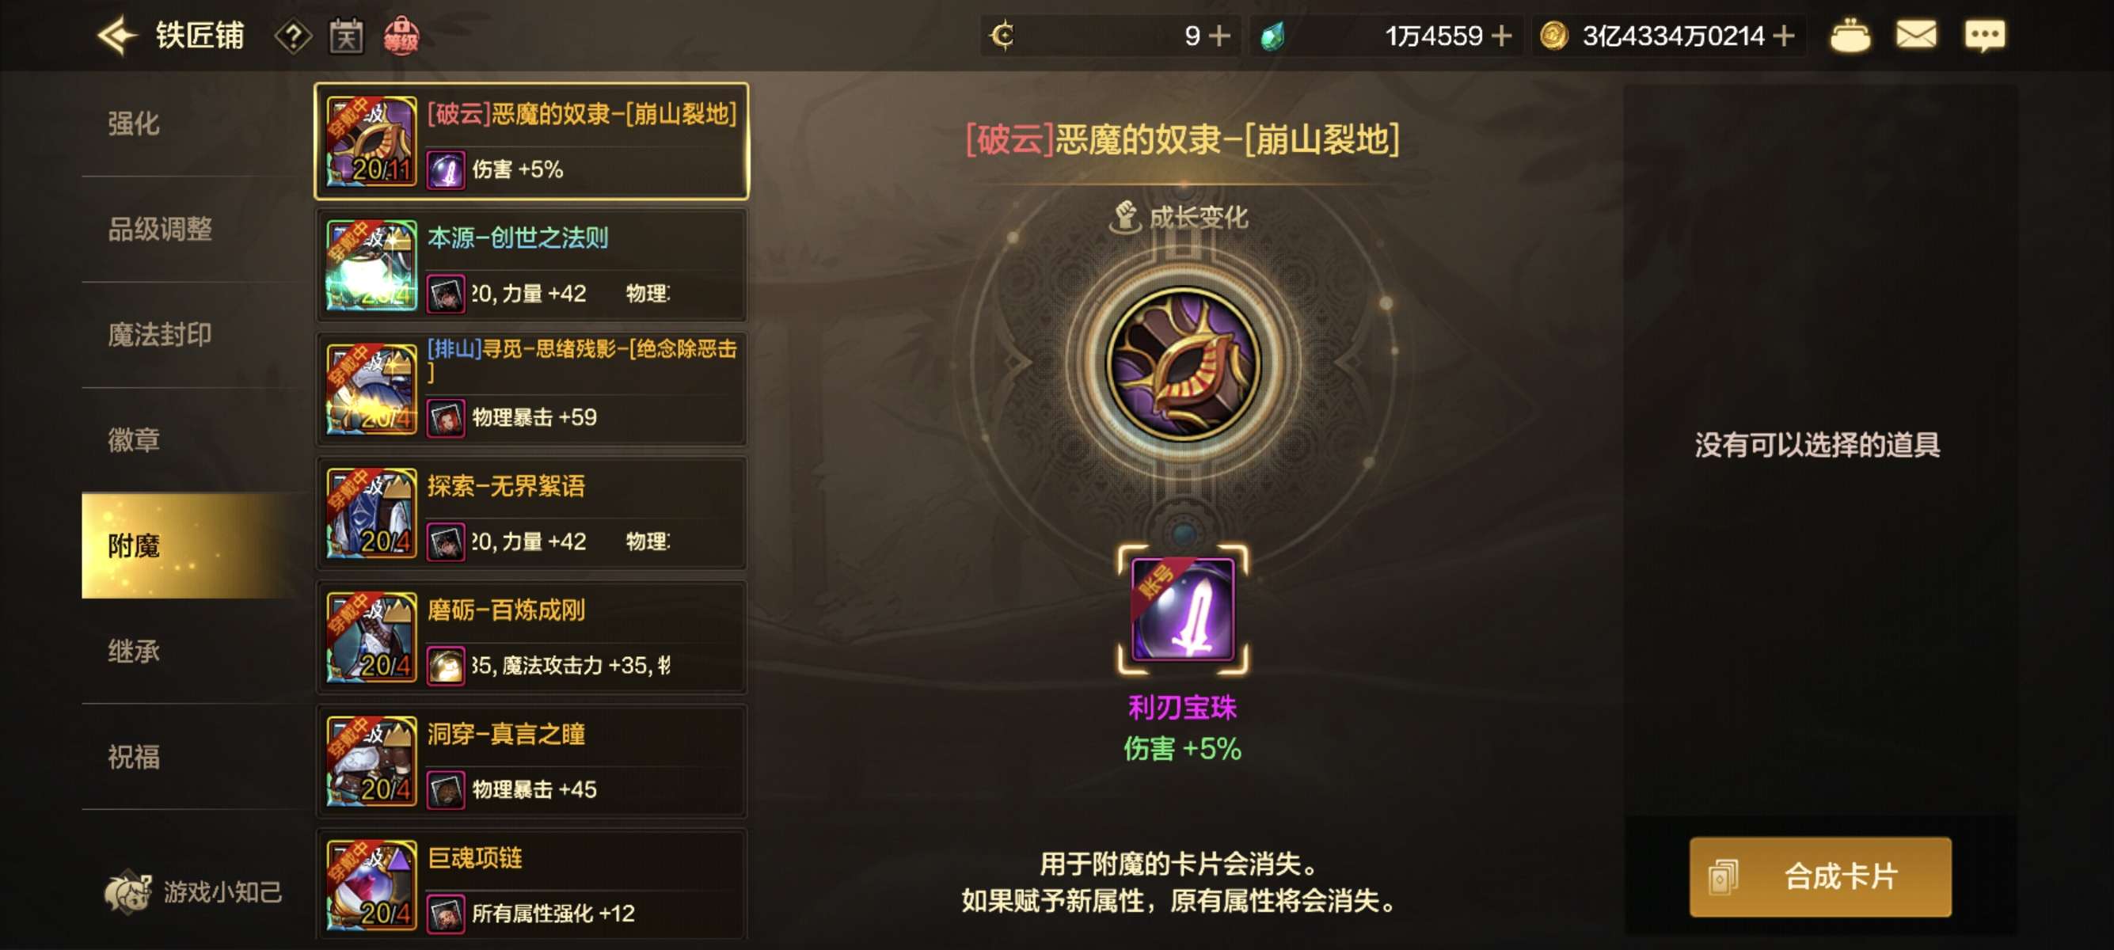Image resolution: width=2114 pixels, height=950 pixels.
Task: Click the demon mask equipment emblem
Action: click(1182, 363)
